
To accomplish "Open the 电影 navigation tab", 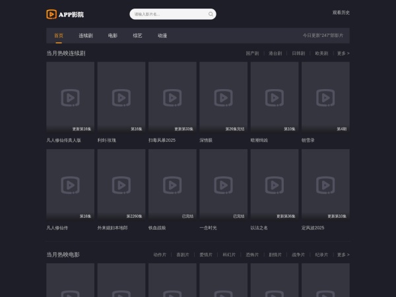I will tap(113, 36).
